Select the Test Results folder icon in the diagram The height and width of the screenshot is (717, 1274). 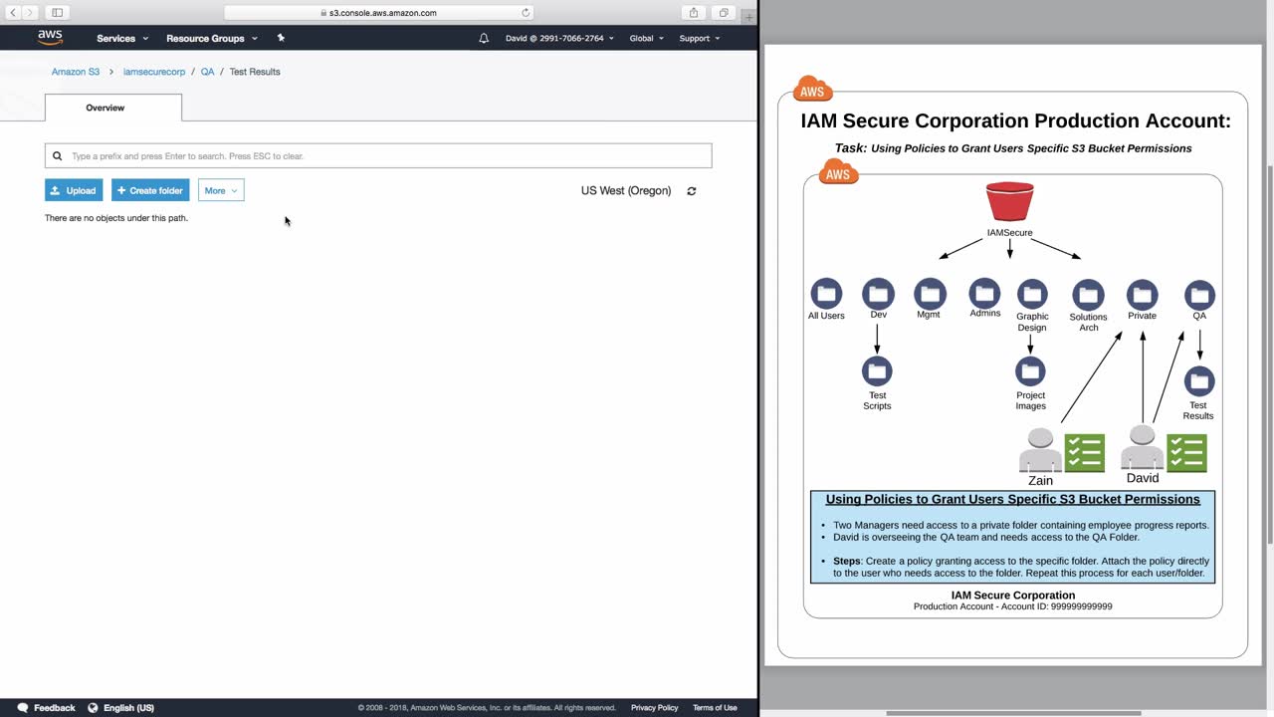click(1199, 381)
